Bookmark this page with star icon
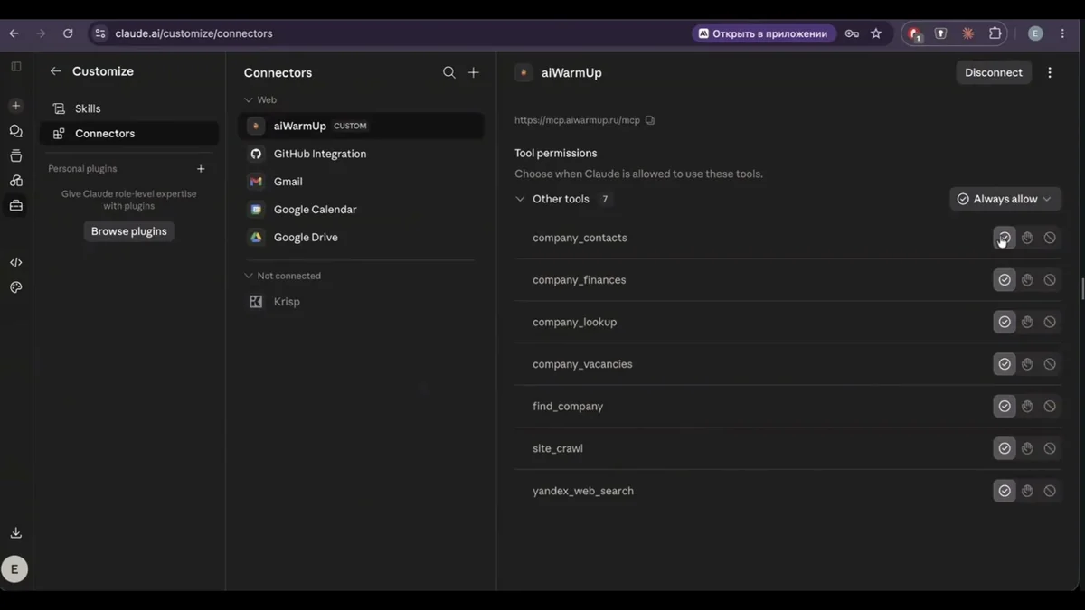Viewport: 1085px width, 610px height. point(876,33)
